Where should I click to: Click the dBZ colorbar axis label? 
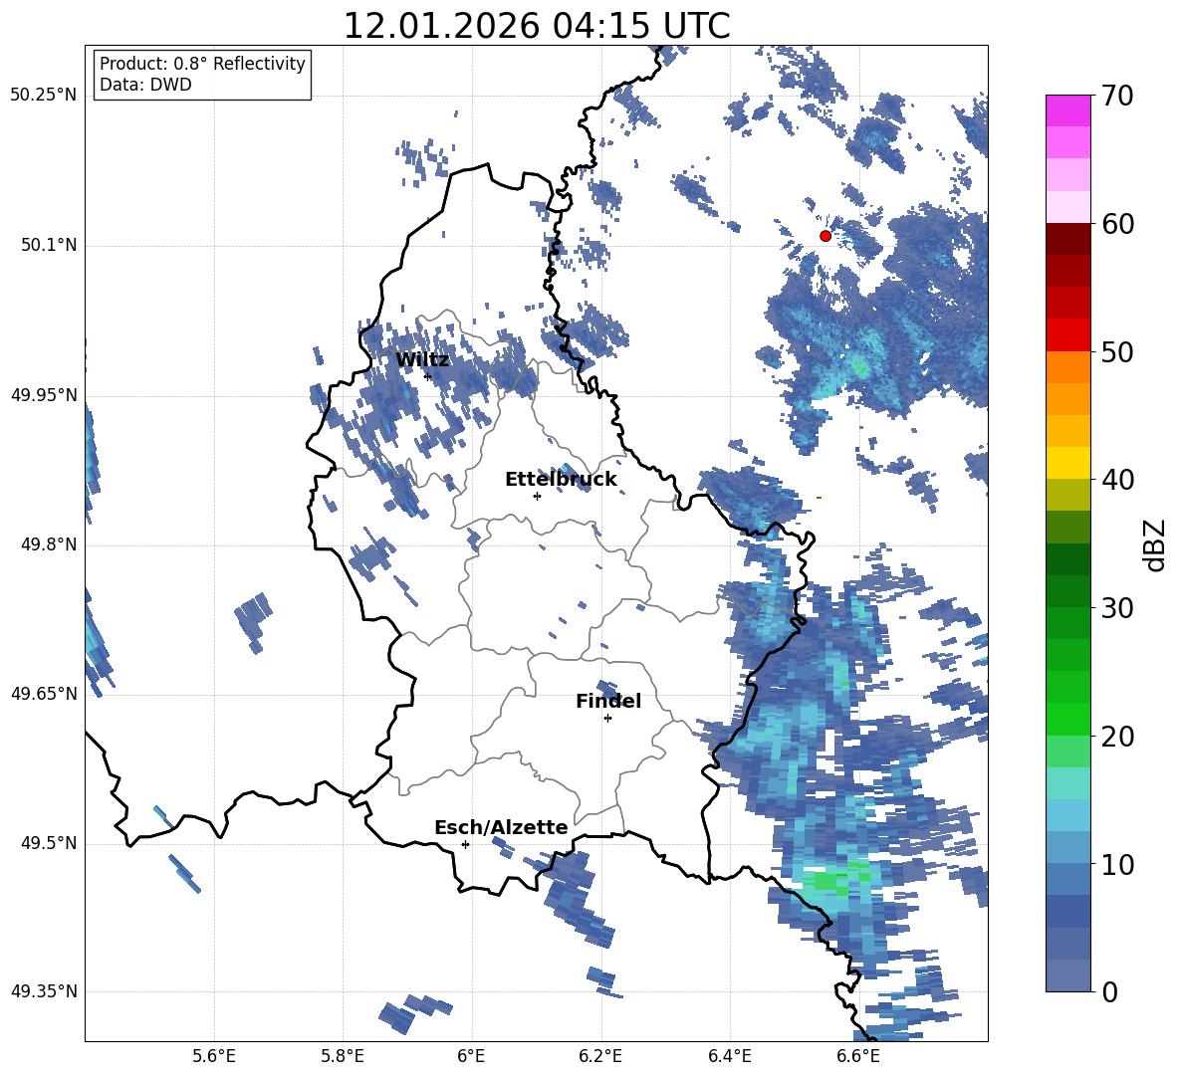tap(1153, 544)
